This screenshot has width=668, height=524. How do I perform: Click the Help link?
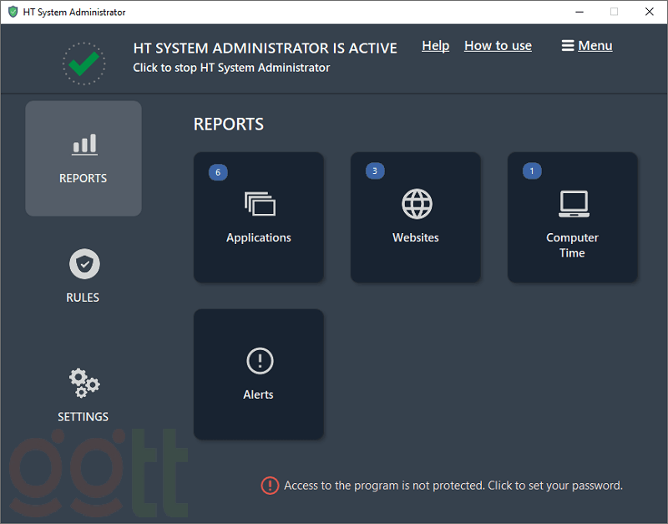(435, 46)
